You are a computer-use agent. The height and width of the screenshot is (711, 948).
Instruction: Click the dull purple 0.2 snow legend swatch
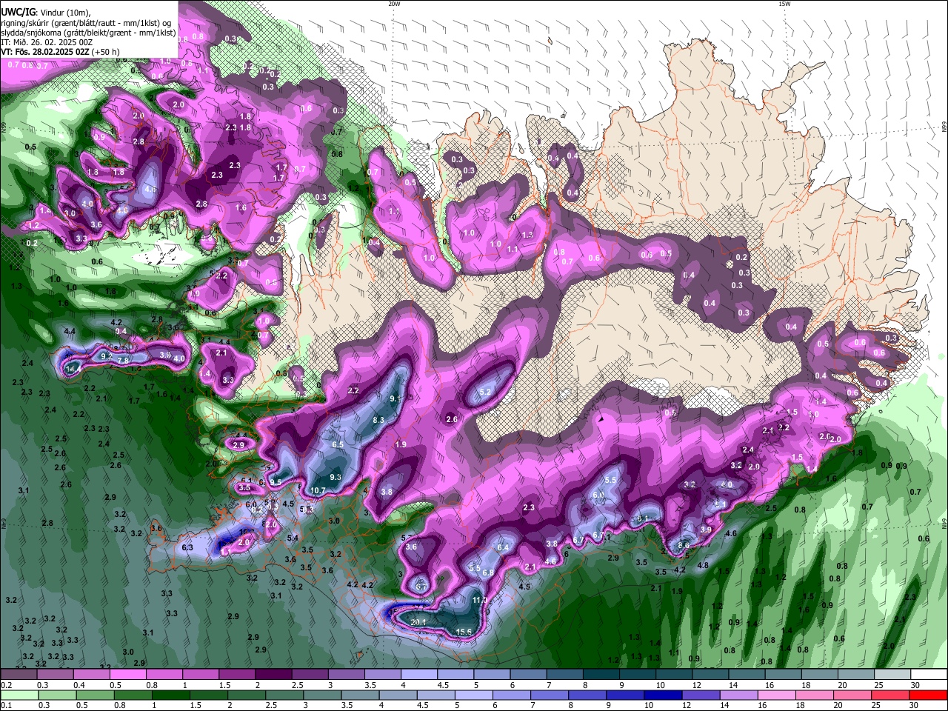click(19, 674)
